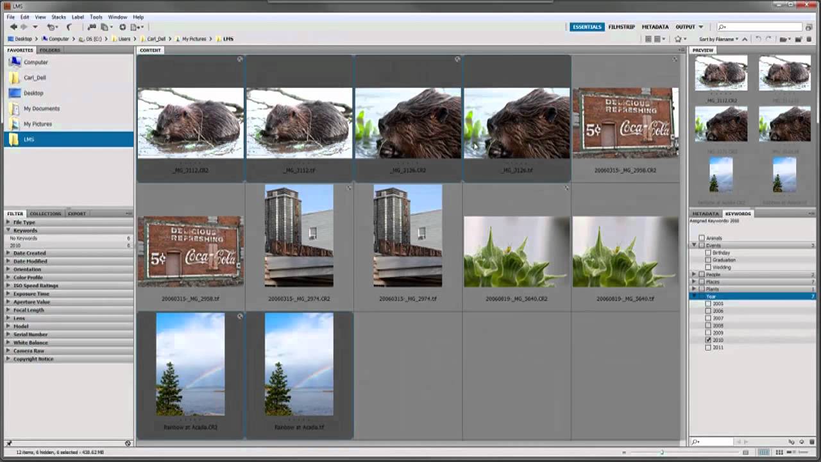821x462 pixels.
Task: View content as details icon
Action: click(791, 452)
